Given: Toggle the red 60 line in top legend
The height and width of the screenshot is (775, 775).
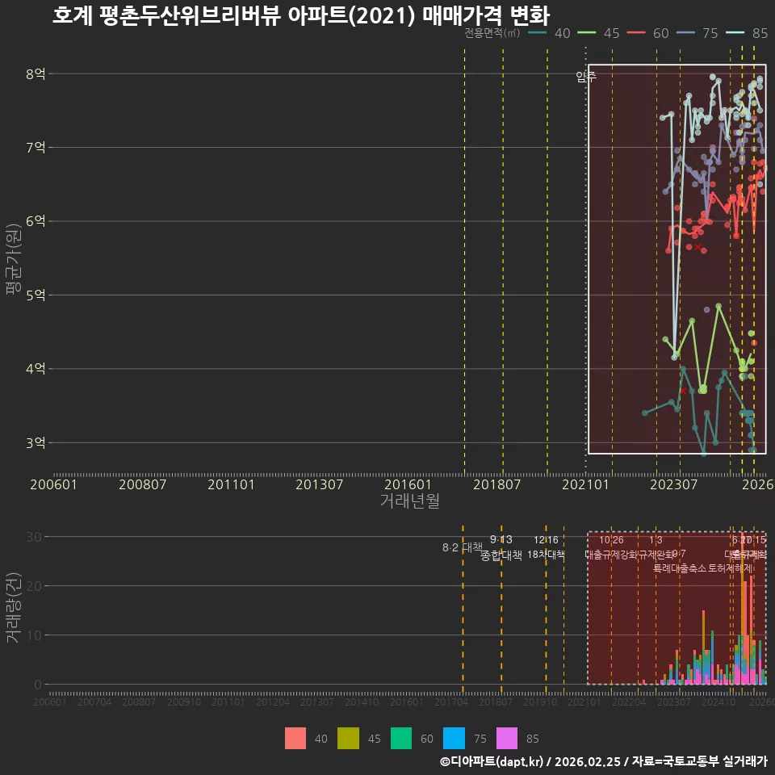Looking at the screenshot, I should tap(636, 33).
